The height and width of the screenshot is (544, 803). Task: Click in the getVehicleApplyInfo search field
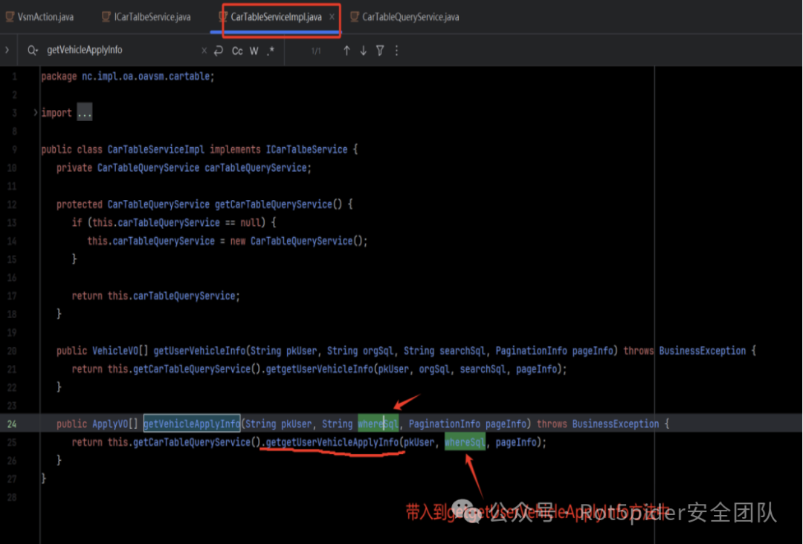[119, 51]
